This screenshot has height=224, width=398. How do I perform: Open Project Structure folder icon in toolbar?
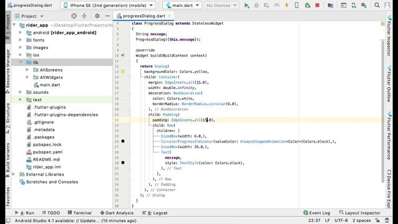click(330, 6)
